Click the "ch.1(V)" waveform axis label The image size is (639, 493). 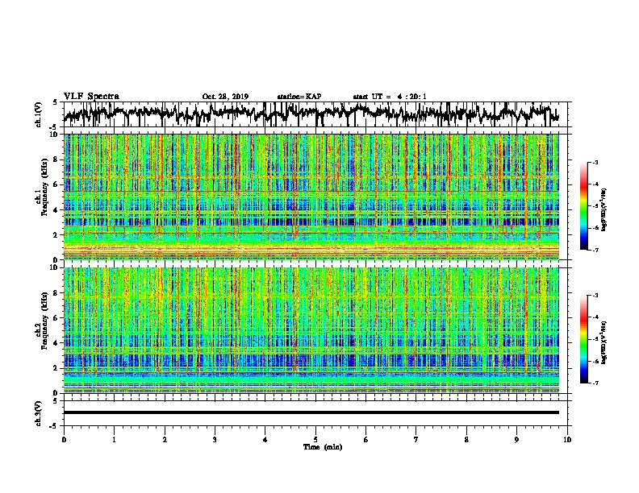(x=39, y=114)
